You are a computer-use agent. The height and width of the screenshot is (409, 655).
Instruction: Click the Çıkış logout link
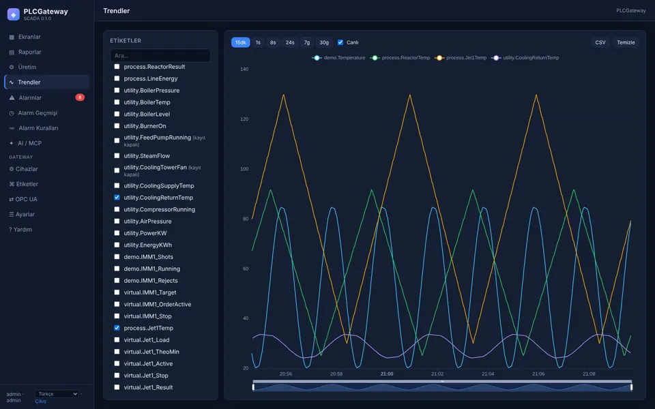tap(40, 402)
